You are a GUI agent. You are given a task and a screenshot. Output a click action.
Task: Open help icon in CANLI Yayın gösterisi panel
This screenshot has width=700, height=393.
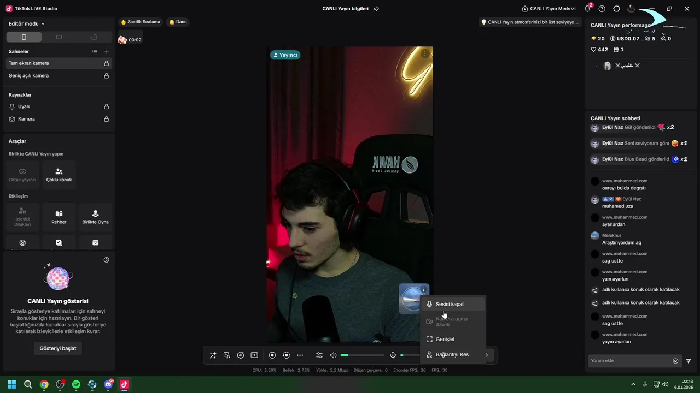(106, 260)
